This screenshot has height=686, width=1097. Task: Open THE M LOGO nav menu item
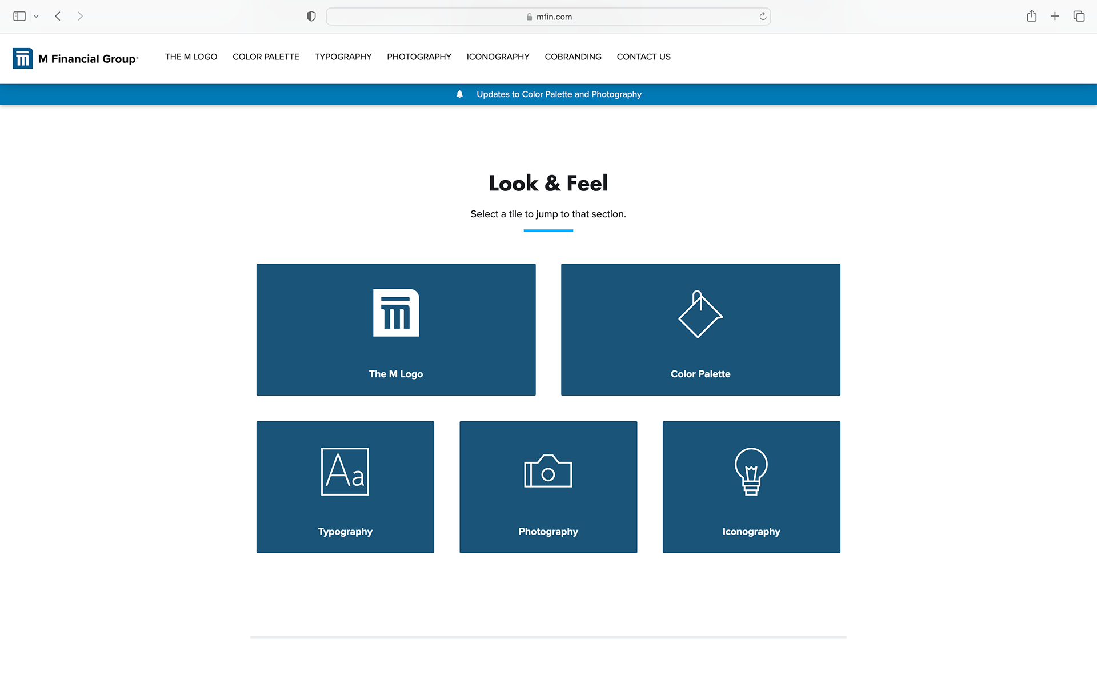coord(191,57)
